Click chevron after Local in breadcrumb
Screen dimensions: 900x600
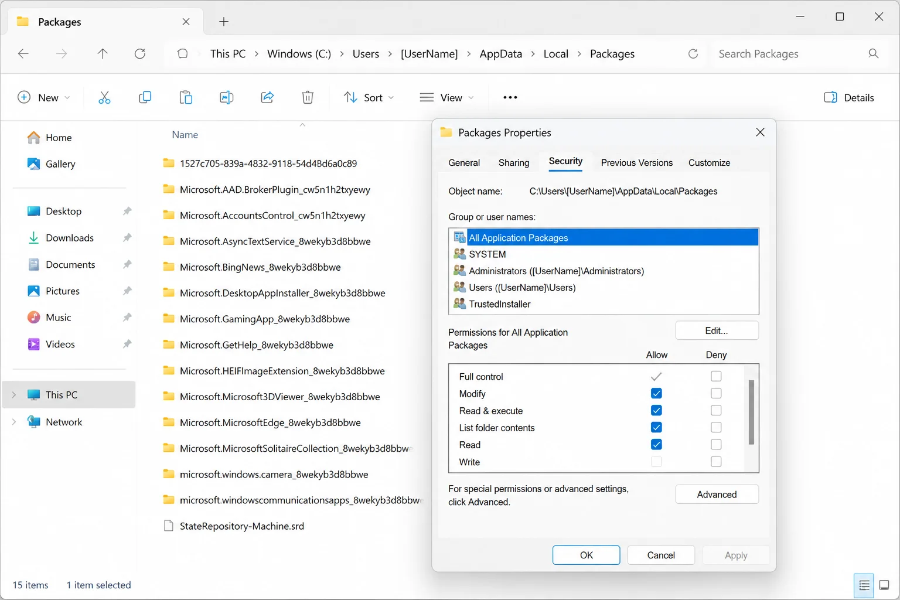(x=579, y=54)
